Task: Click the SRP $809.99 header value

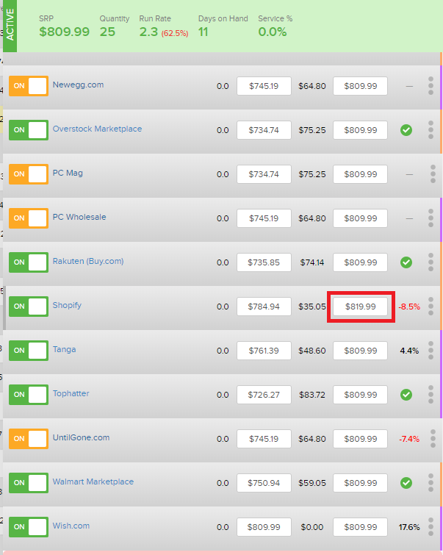Action: (64, 32)
